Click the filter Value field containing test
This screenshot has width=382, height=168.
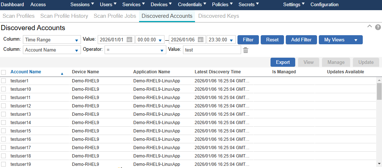point(212,50)
